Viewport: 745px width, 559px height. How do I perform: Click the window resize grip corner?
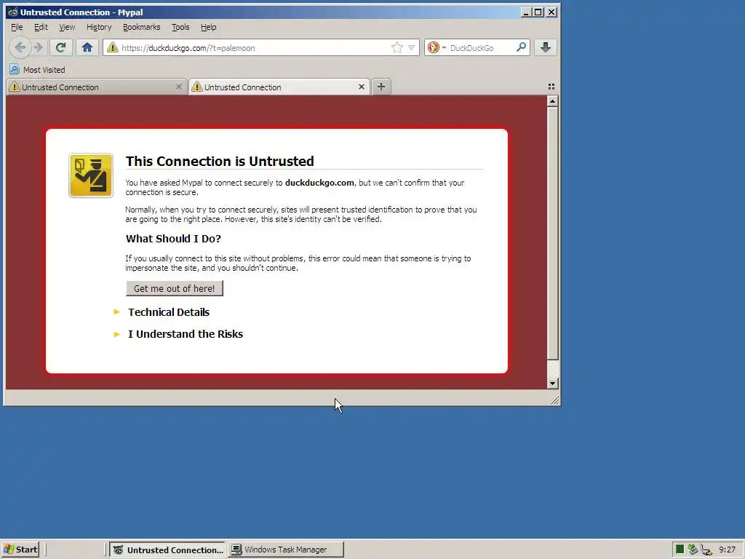tap(554, 400)
